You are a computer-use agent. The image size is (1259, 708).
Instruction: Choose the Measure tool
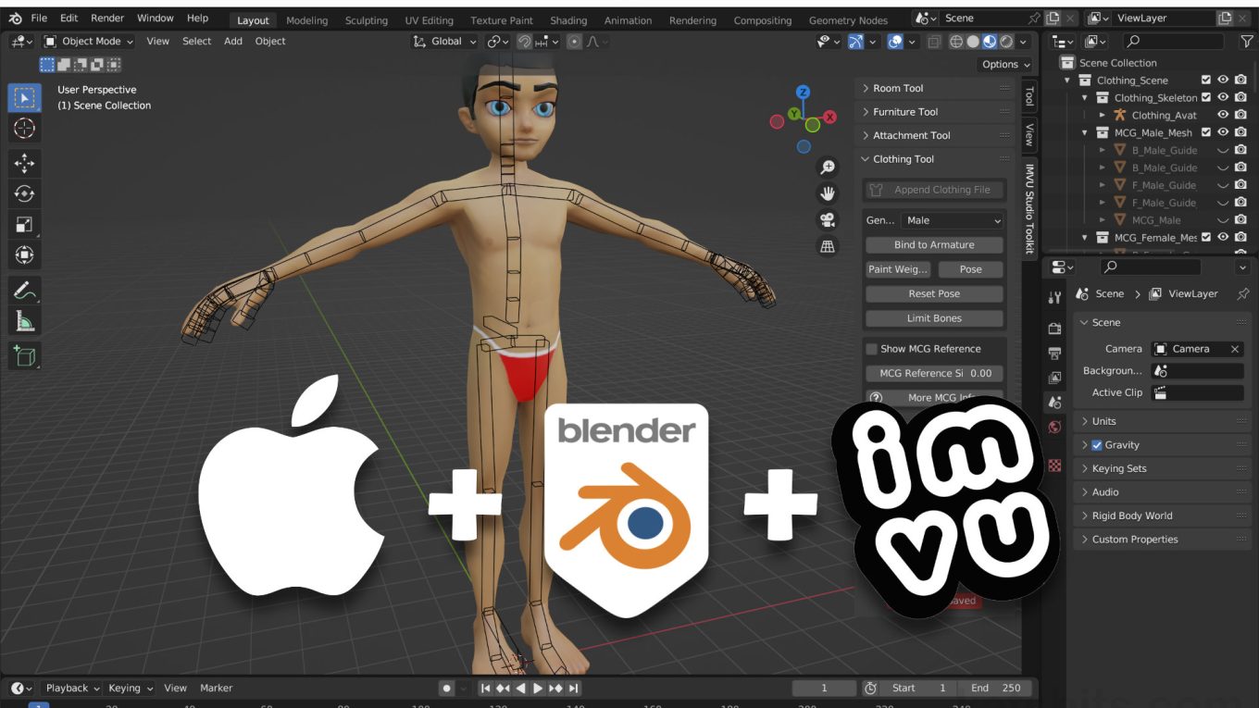tap(25, 321)
